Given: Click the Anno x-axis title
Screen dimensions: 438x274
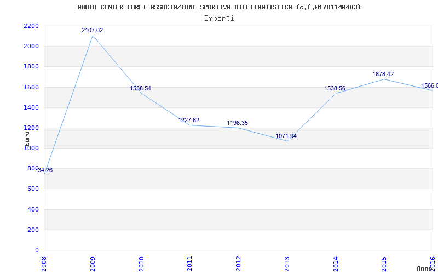Looking at the screenshot, I should [425, 269].
